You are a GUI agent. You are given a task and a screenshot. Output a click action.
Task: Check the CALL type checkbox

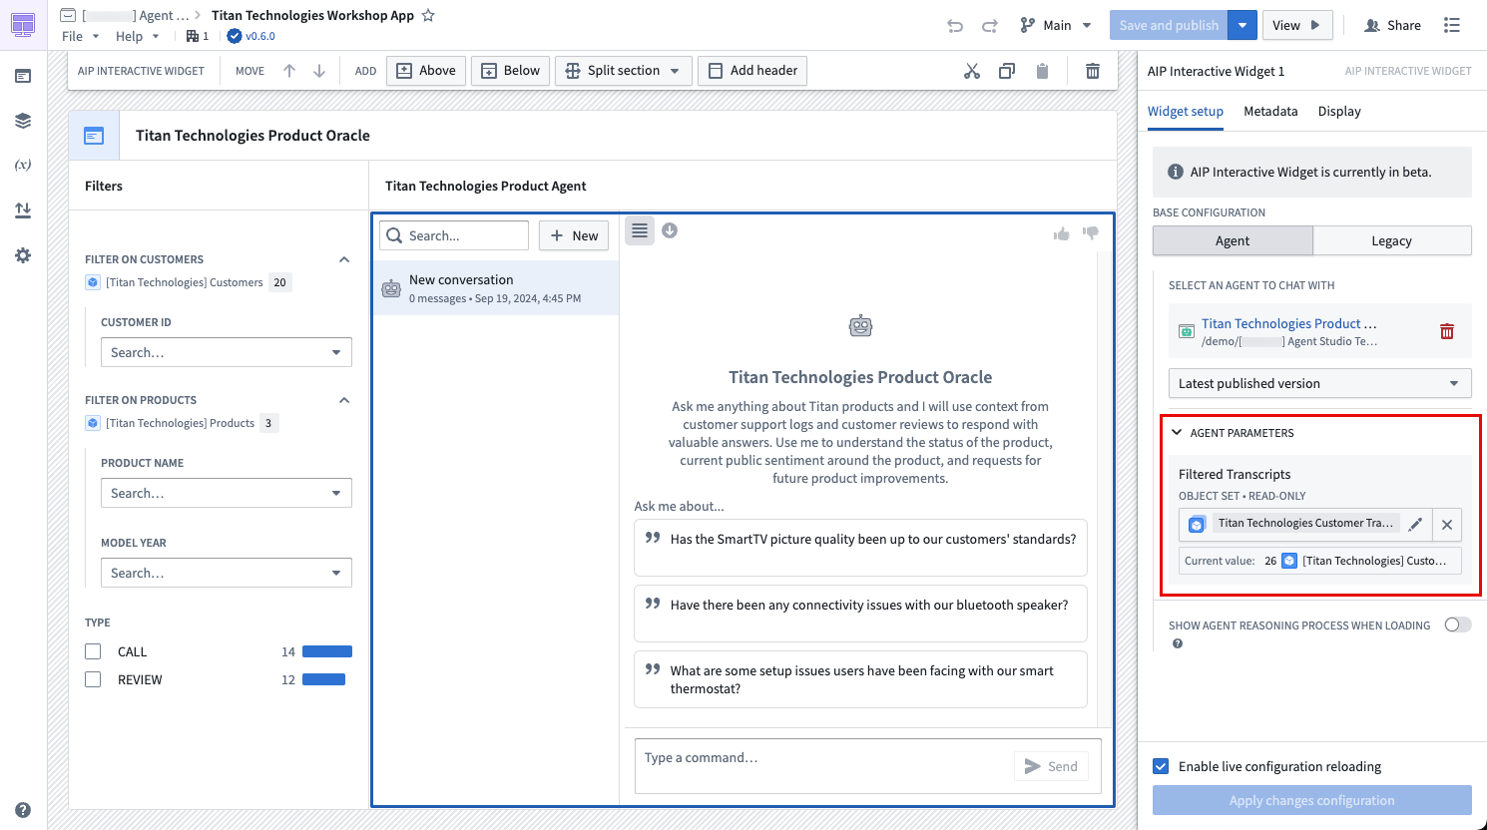point(93,651)
